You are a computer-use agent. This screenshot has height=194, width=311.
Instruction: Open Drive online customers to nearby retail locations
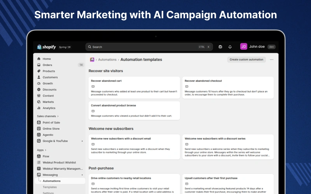tap(134, 184)
